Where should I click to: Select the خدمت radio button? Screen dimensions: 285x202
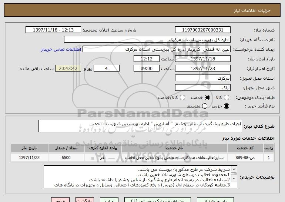tap(207, 97)
